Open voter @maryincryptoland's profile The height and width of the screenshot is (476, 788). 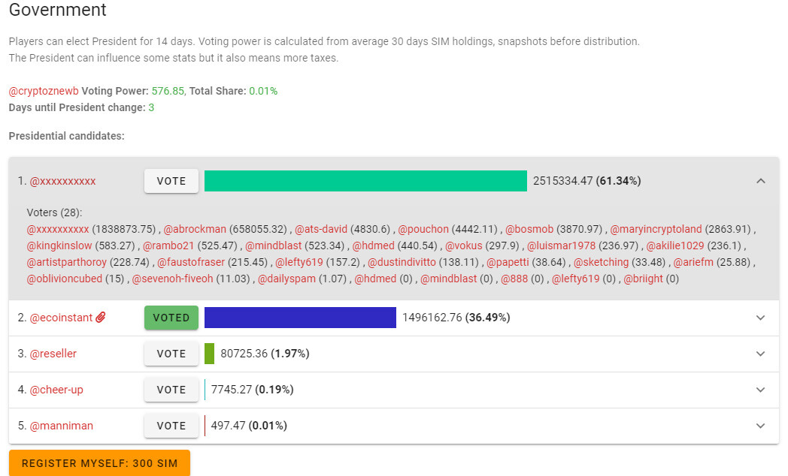coord(656,229)
